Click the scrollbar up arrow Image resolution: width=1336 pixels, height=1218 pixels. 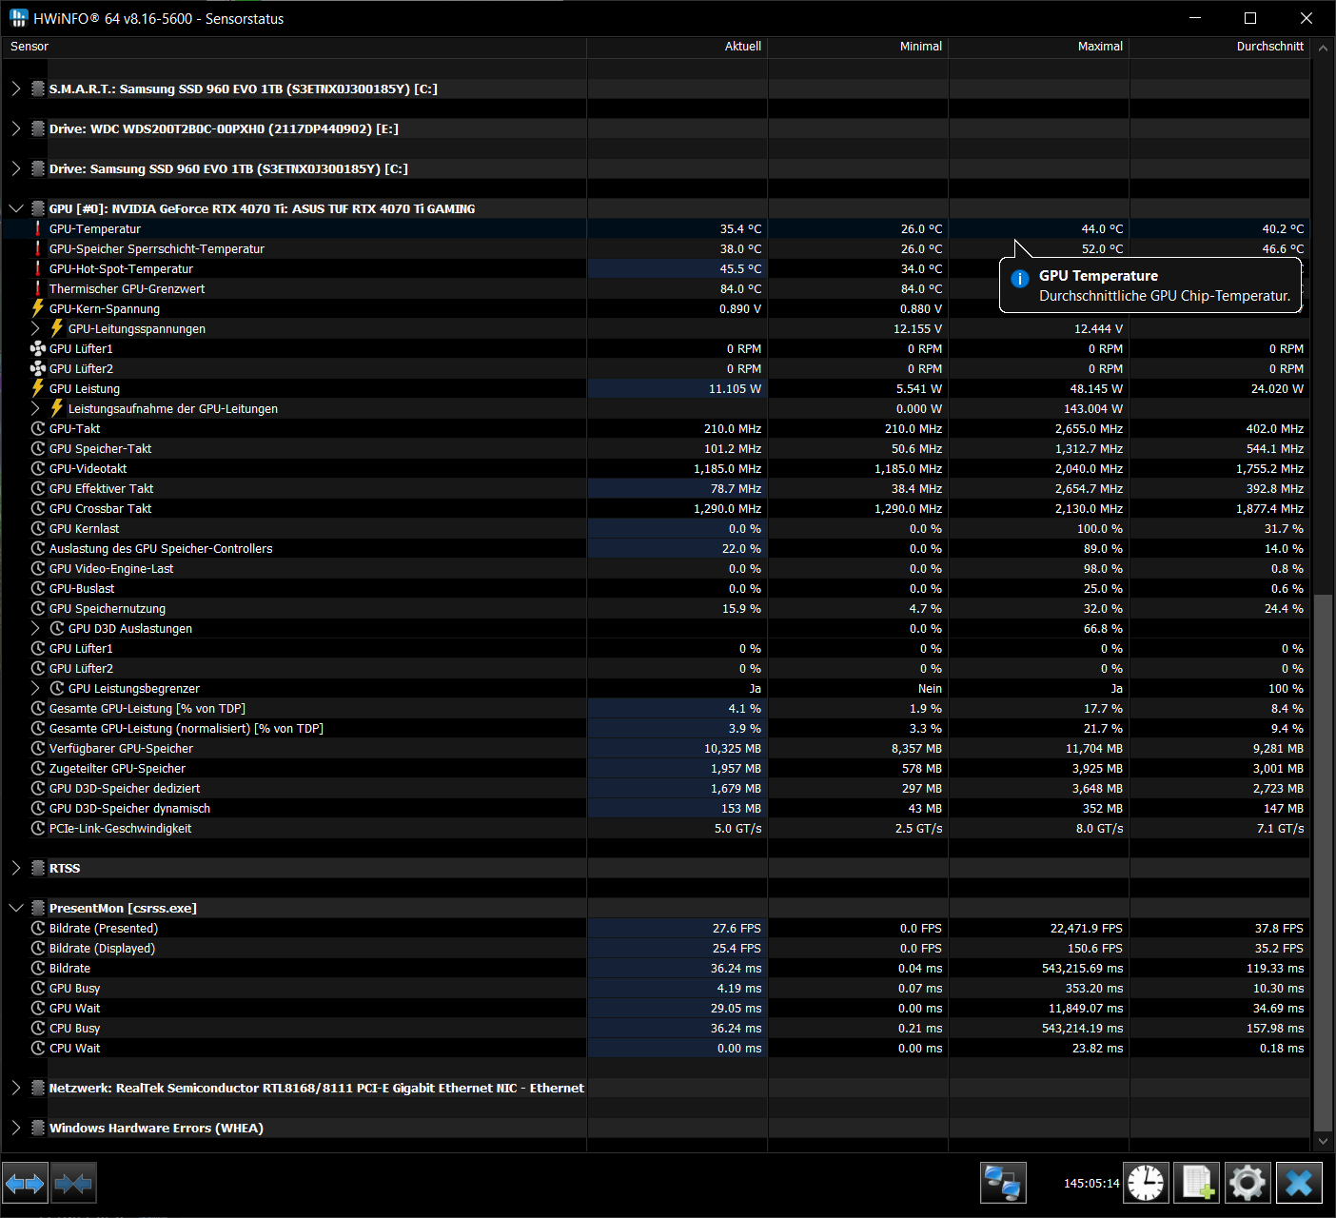pos(1323,47)
